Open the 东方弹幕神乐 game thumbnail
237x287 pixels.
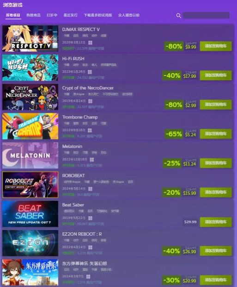pyautogui.click(x=30, y=272)
